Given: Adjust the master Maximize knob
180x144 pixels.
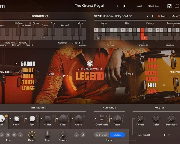Looking at the screenshot, I should [x=171, y=118].
